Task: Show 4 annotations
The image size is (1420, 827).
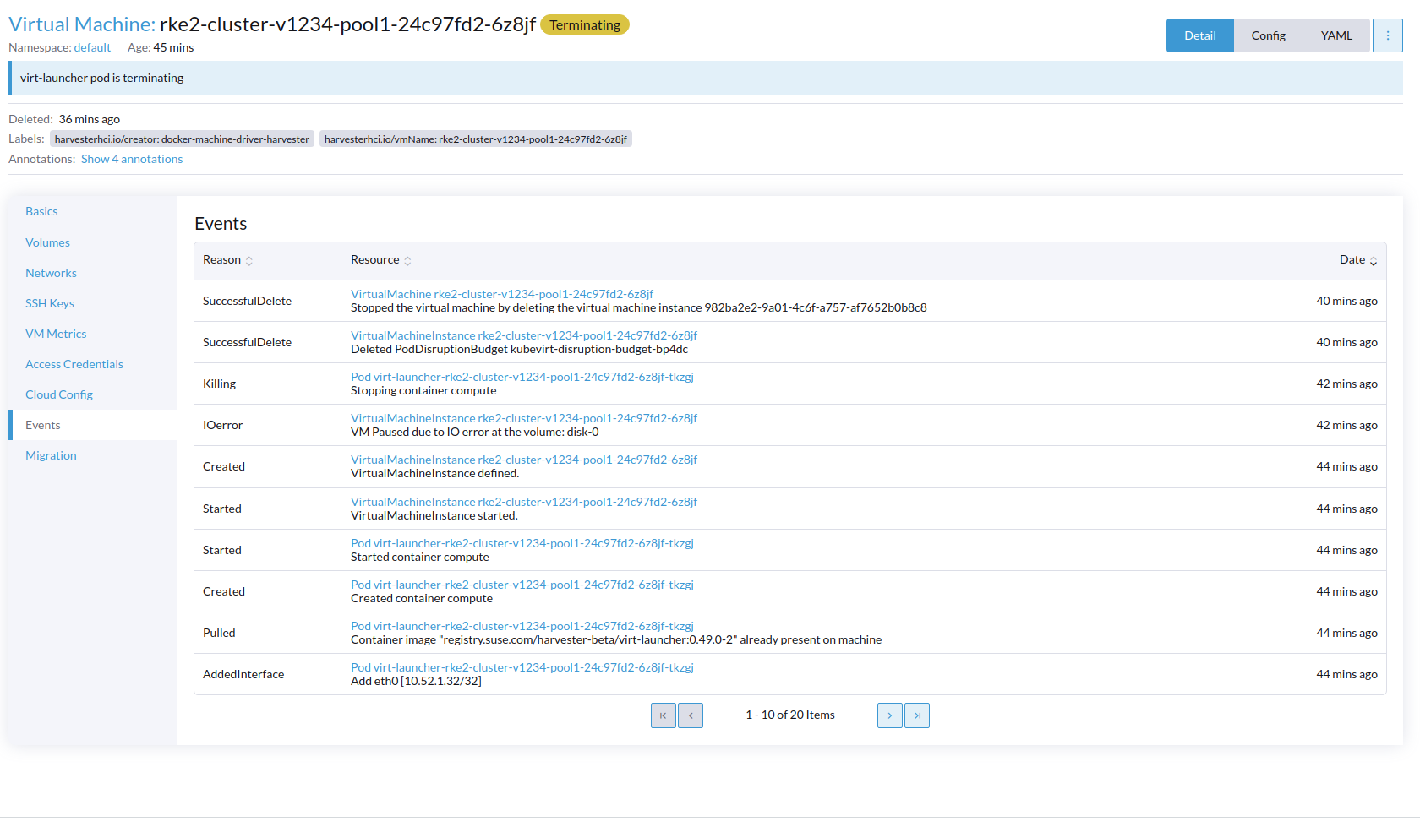Action: tap(132, 159)
